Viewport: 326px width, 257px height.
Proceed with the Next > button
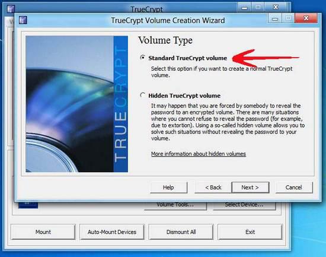[250, 188]
